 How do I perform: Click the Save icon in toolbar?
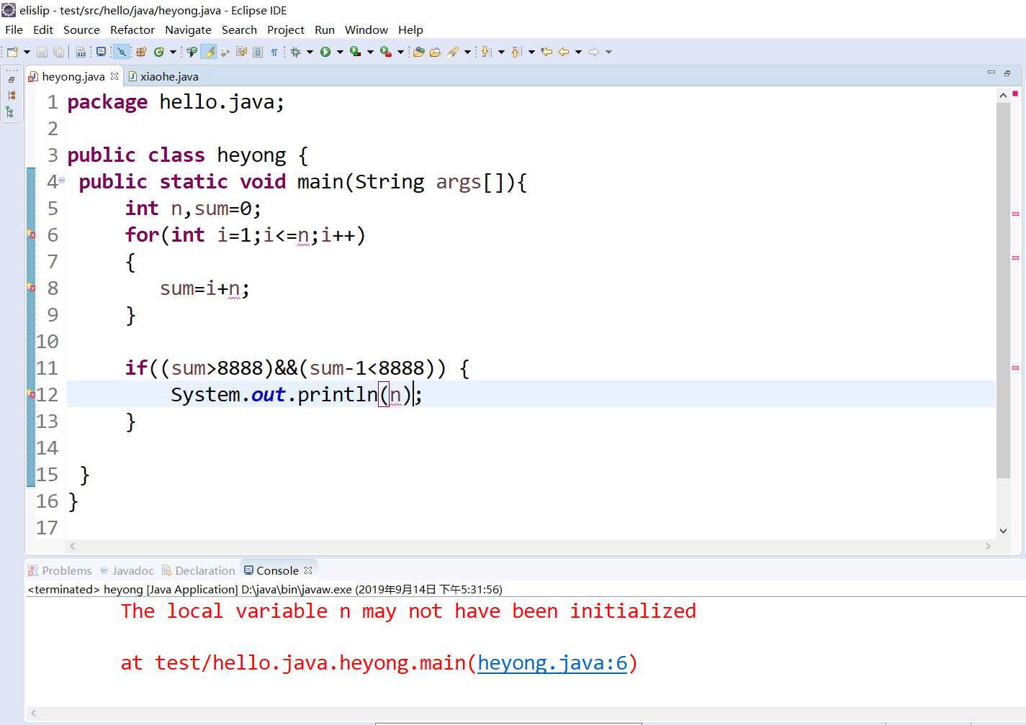tap(42, 52)
